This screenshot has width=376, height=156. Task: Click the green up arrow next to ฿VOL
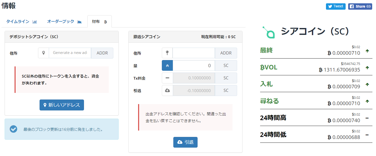[x=367, y=68]
